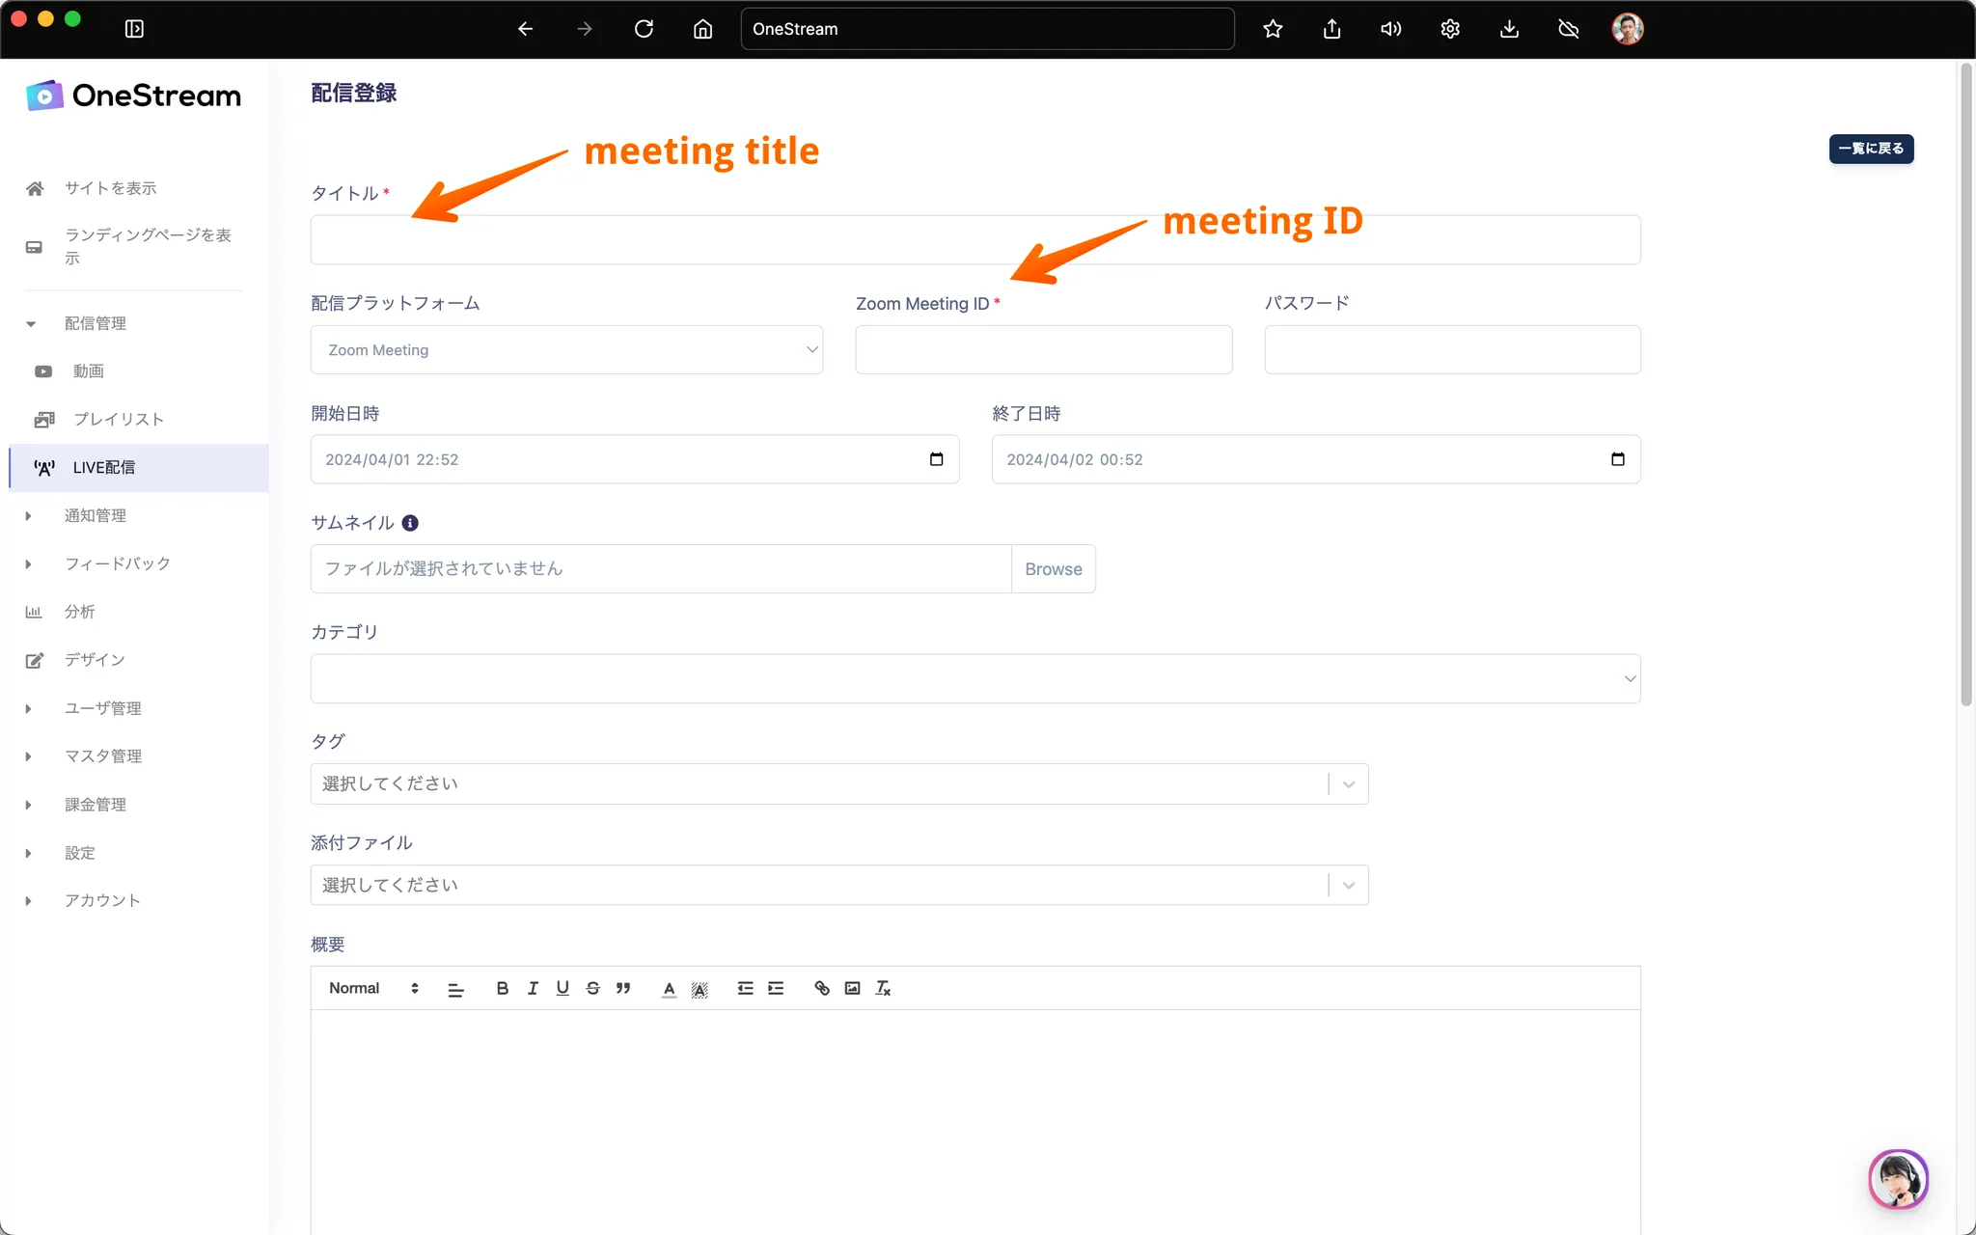
Task: Select プレイリスト in the sidebar
Action: coord(118,419)
